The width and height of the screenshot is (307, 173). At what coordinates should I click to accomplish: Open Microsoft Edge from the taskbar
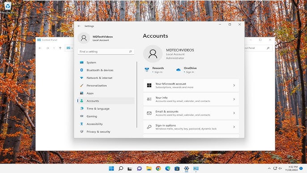pos(167,168)
